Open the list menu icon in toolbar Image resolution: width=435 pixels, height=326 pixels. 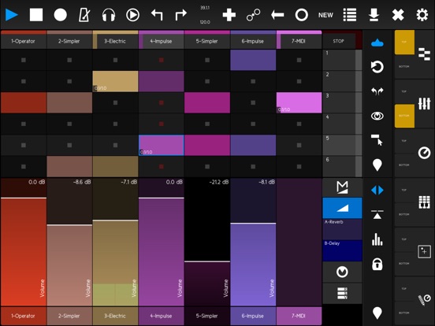pyautogui.click(x=350, y=15)
